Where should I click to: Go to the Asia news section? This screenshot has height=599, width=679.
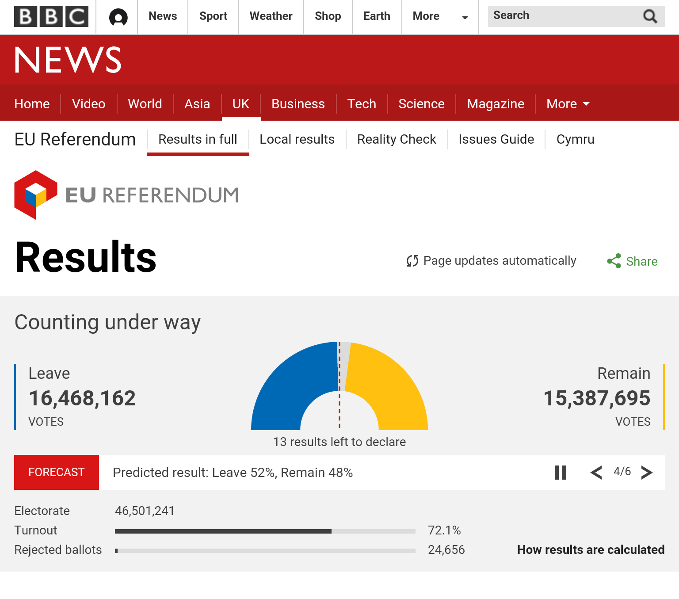click(197, 104)
